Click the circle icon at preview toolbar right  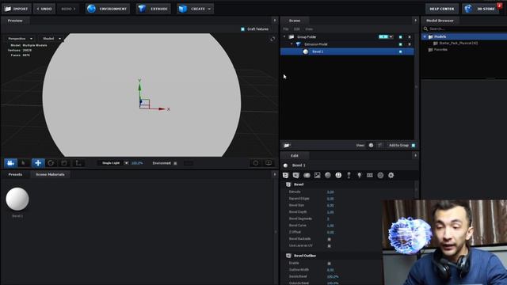pyautogui.click(x=256, y=163)
